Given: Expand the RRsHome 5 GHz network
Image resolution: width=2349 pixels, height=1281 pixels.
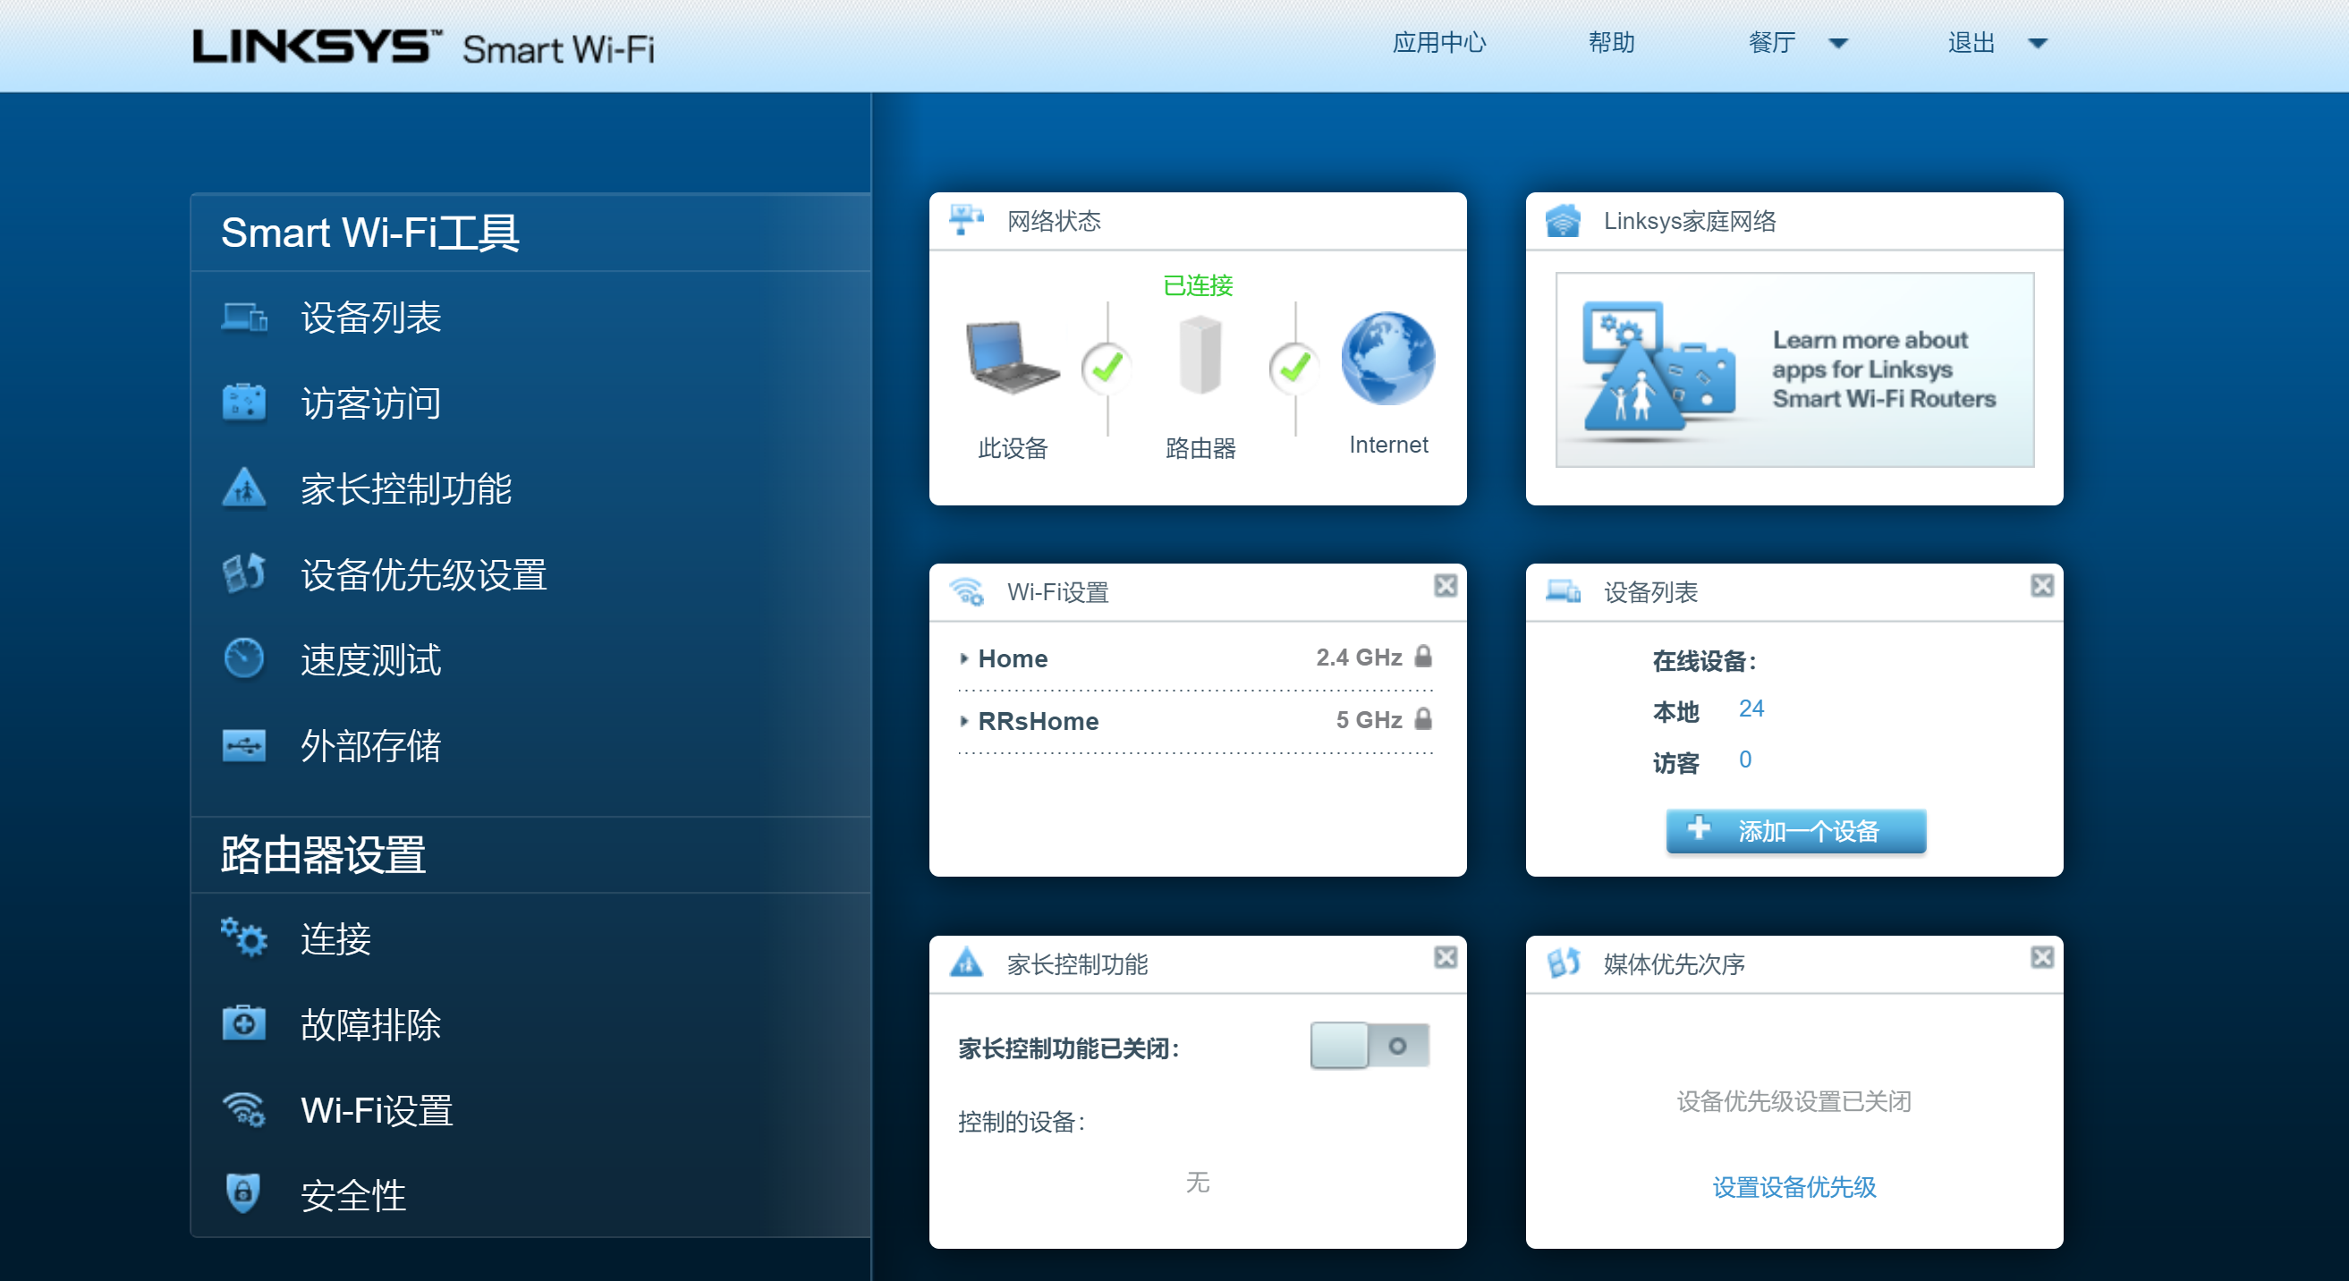Looking at the screenshot, I should [x=965, y=721].
